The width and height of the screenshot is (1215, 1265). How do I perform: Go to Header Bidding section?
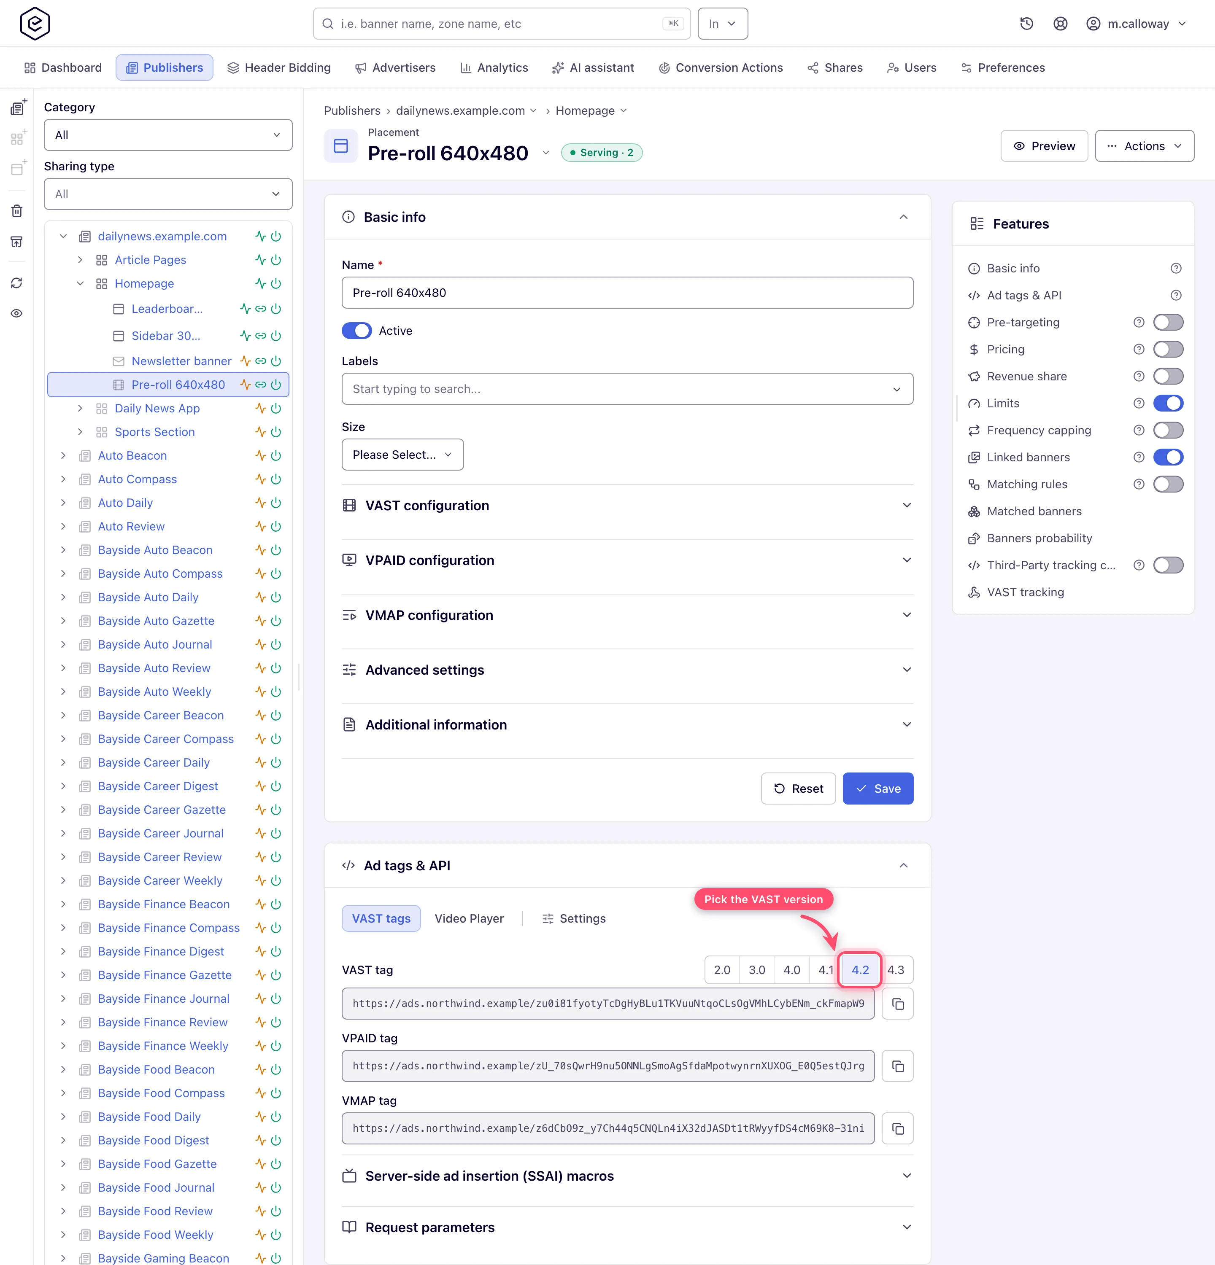pos(279,68)
